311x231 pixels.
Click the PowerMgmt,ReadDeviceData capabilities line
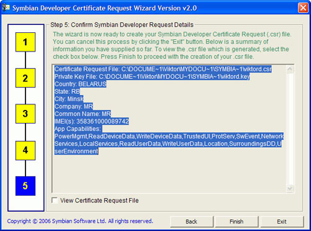point(169,136)
